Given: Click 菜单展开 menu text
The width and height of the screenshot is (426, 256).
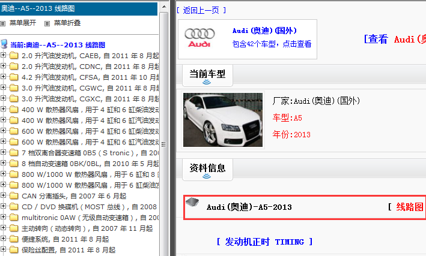Looking at the screenshot, I should tap(23, 23).
